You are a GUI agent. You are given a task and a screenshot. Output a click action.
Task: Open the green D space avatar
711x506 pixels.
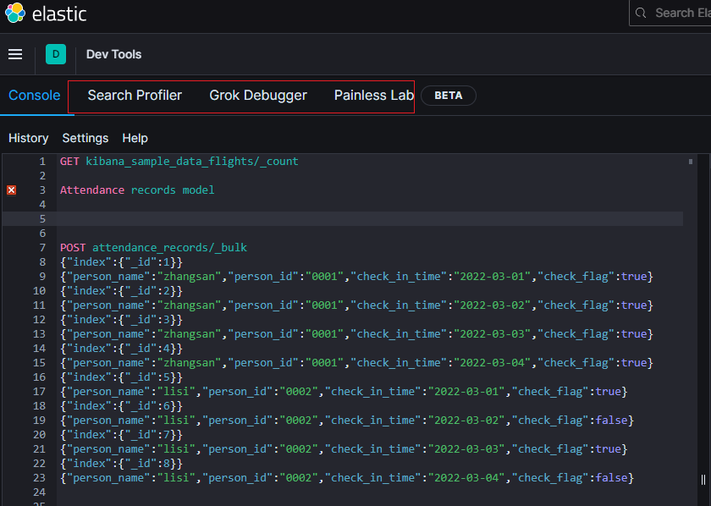(56, 54)
